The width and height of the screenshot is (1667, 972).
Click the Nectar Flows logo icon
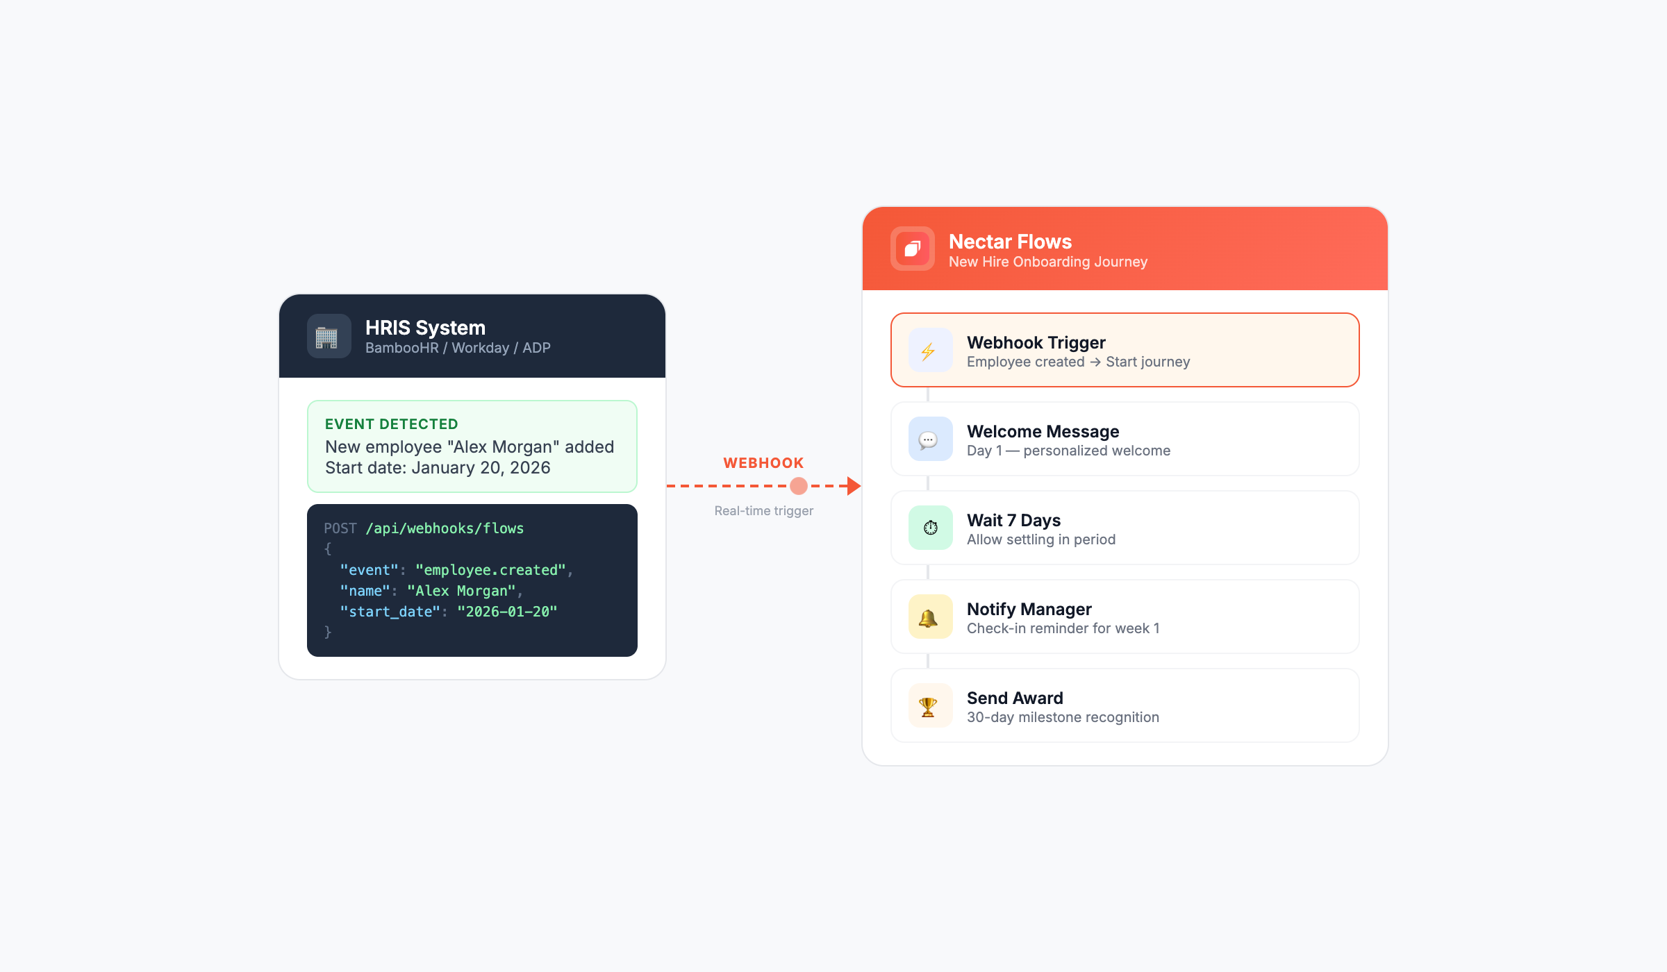point(912,249)
